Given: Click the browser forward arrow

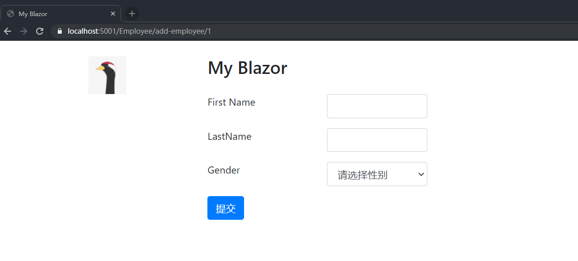Looking at the screenshot, I should pos(24,31).
